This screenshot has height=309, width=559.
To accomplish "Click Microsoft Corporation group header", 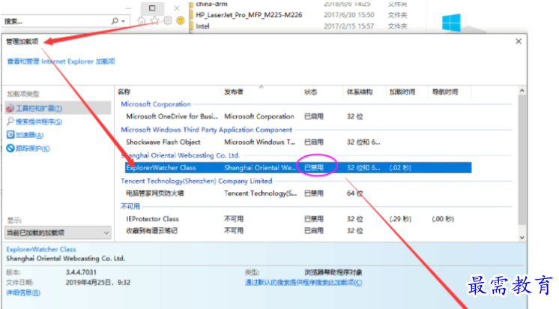I will [x=156, y=104].
